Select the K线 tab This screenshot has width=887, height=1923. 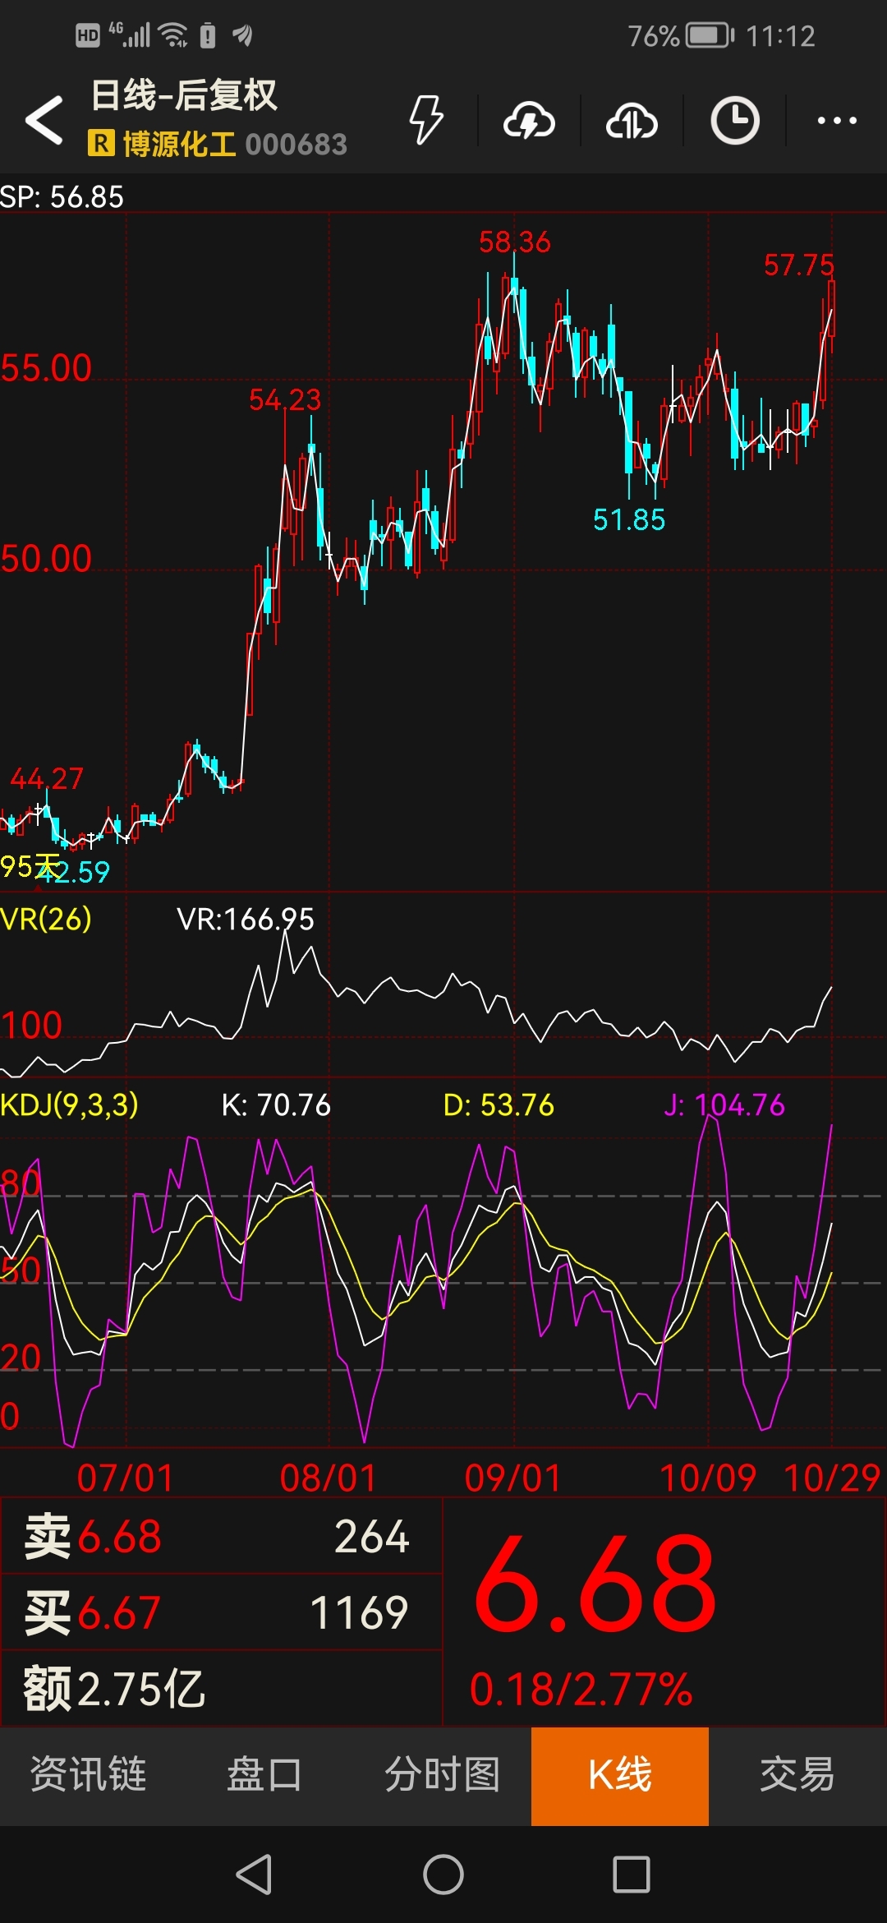[620, 1775]
